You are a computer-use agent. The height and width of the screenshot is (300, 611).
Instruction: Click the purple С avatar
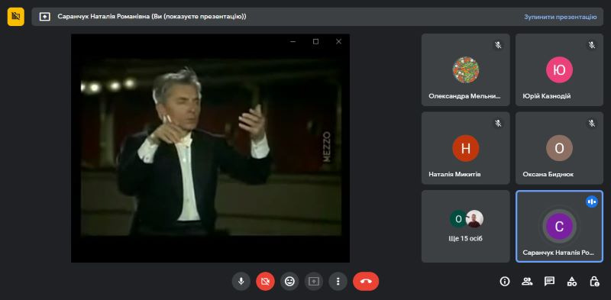point(559,227)
